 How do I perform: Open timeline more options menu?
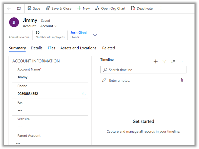(182, 61)
